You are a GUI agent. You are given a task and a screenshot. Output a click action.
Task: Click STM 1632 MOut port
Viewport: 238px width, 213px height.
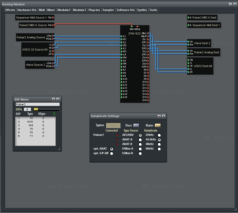(137, 26)
